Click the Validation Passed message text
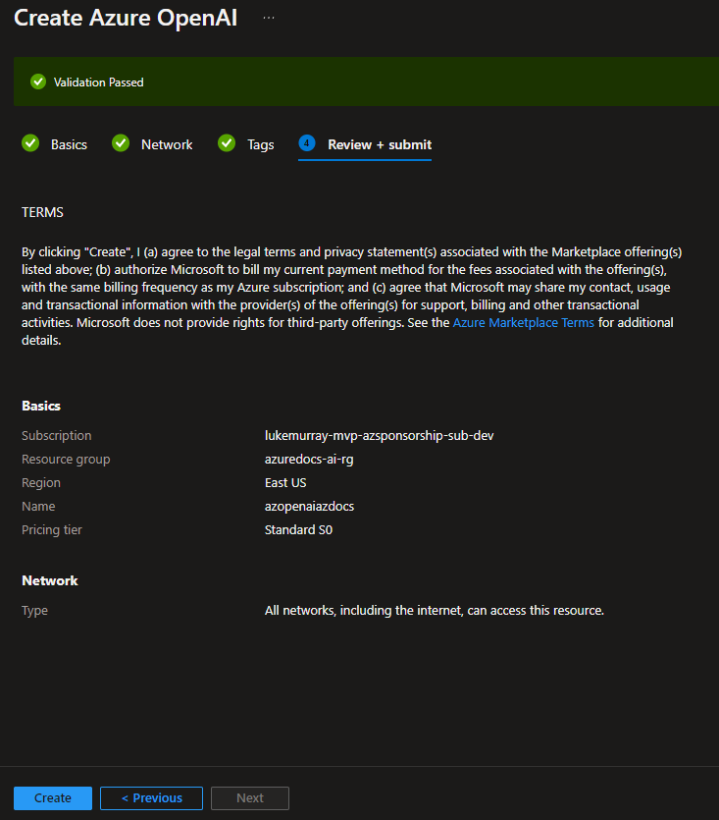719x820 pixels. click(98, 82)
